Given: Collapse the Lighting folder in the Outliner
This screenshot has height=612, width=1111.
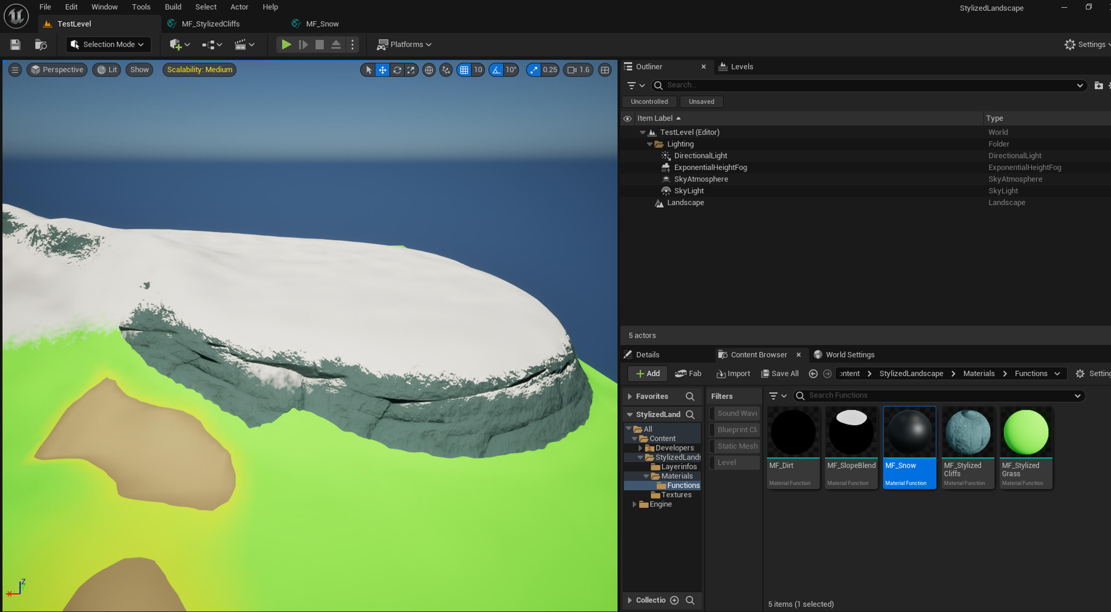Looking at the screenshot, I should 650,144.
